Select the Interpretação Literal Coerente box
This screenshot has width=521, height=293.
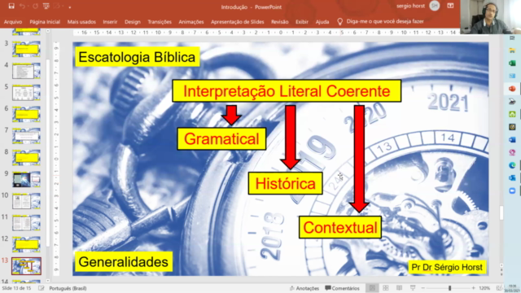287,91
